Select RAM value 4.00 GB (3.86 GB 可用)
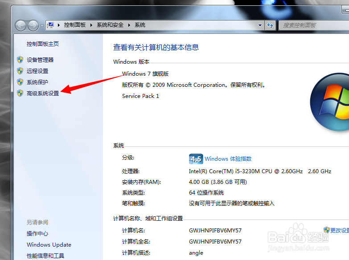Image resolution: width=349 pixels, height=260 pixels. point(218,182)
